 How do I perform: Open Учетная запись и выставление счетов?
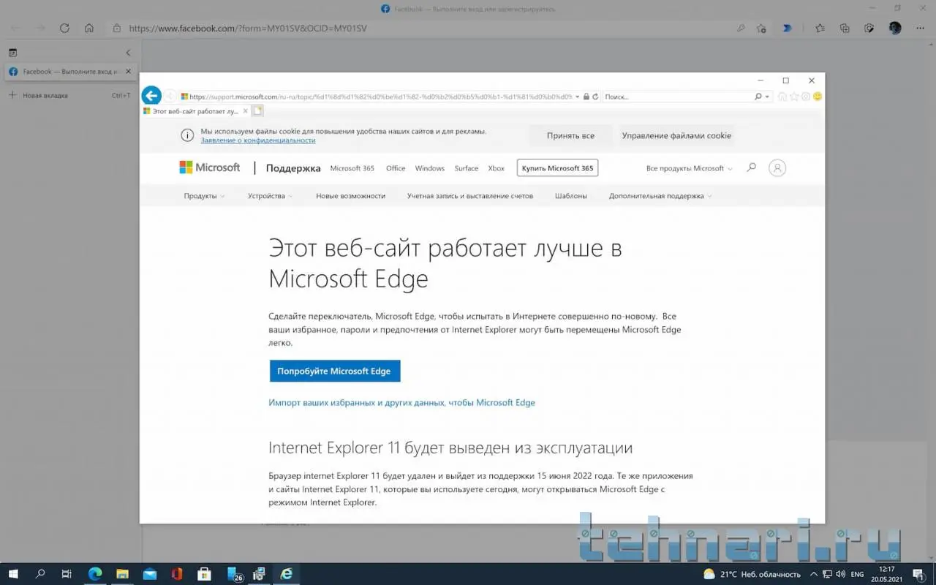coord(470,196)
